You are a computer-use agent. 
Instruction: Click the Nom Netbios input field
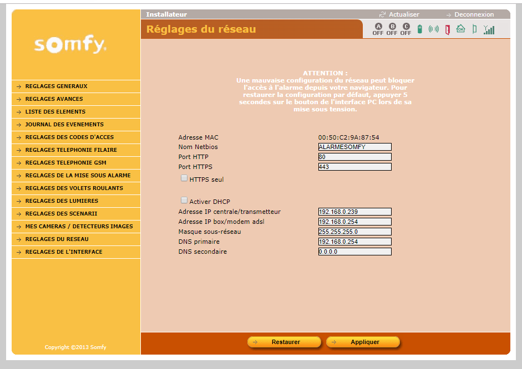tap(354, 147)
